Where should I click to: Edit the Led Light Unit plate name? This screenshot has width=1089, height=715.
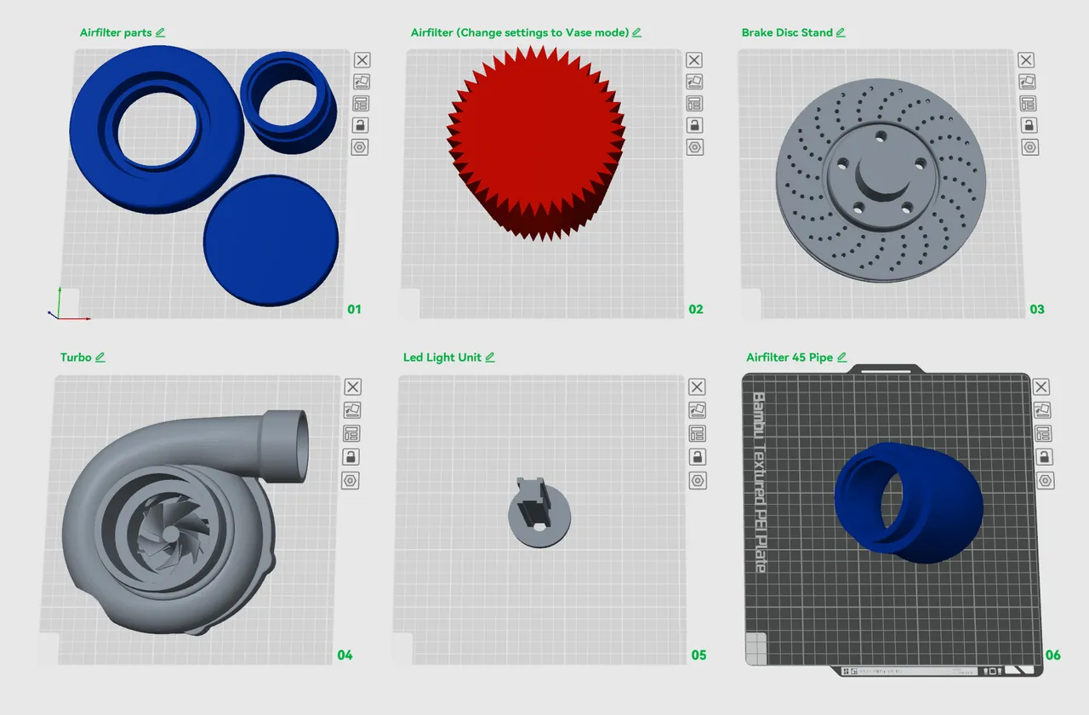(x=491, y=357)
